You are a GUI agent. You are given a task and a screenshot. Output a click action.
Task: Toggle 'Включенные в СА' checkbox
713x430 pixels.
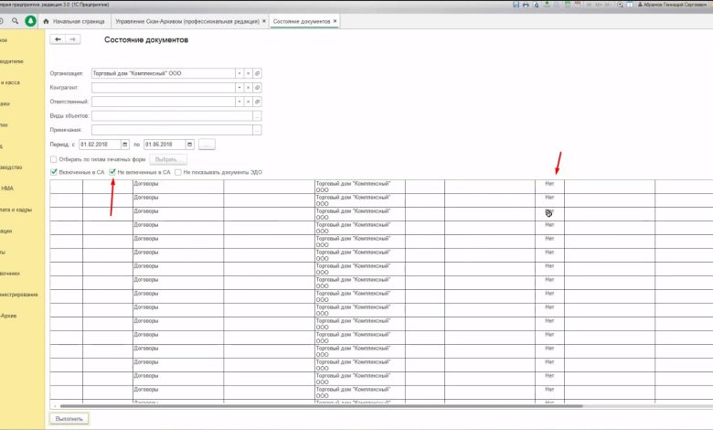pyautogui.click(x=54, y=172)
